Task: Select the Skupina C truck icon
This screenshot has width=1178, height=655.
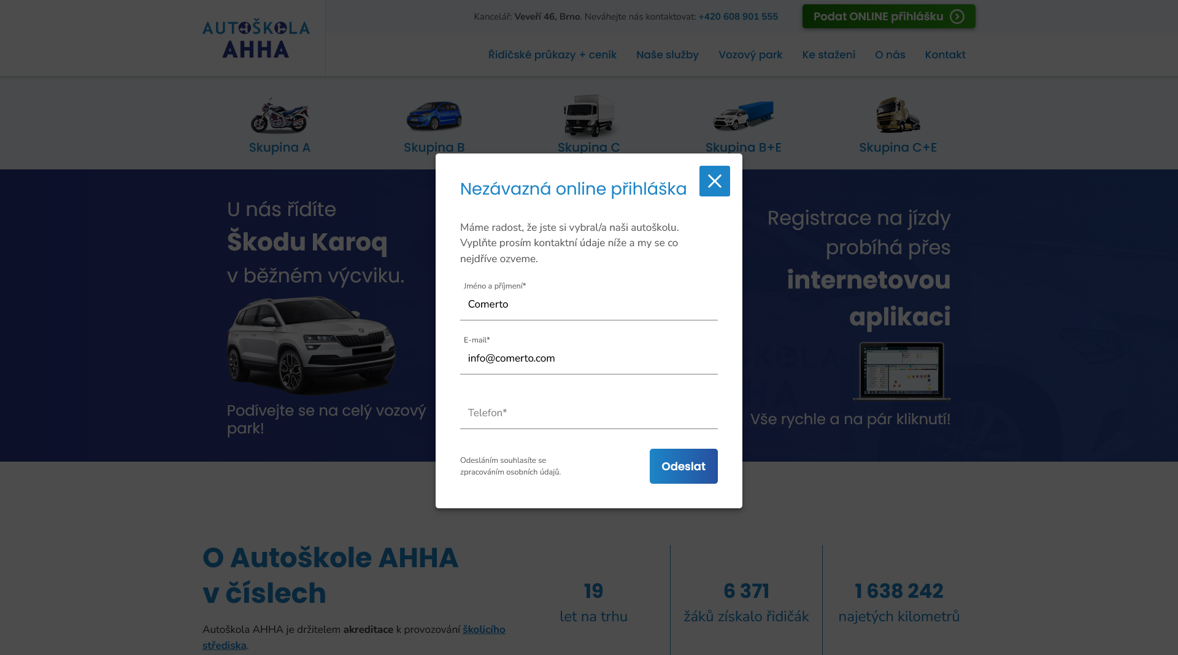Action: pos(588,115)
